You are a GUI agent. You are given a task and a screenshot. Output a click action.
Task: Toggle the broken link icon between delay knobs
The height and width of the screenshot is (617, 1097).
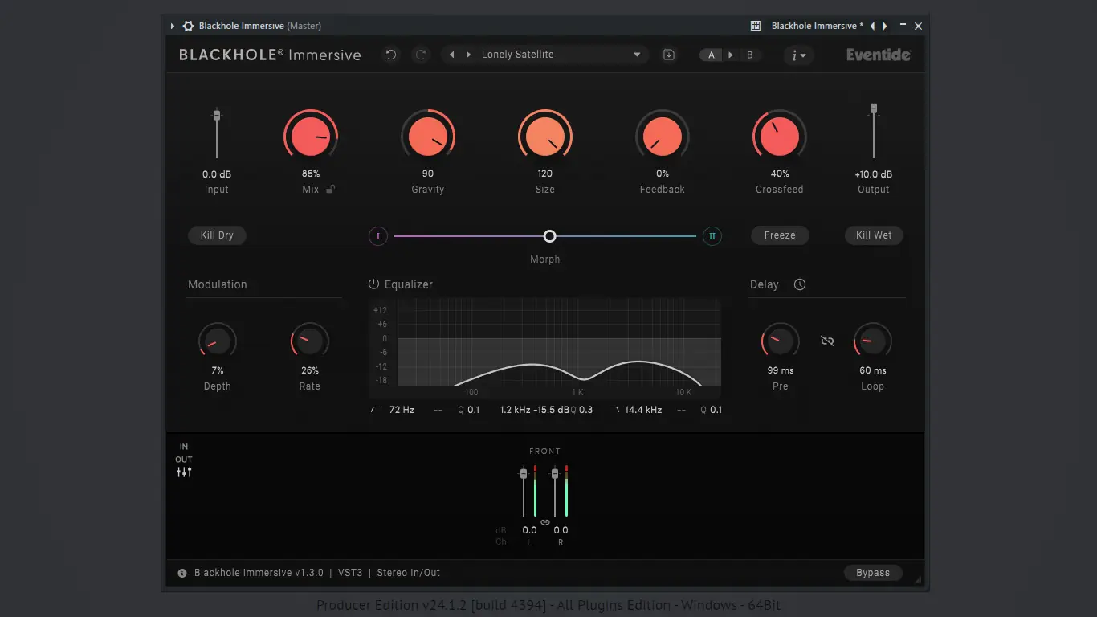coord(827,341)
